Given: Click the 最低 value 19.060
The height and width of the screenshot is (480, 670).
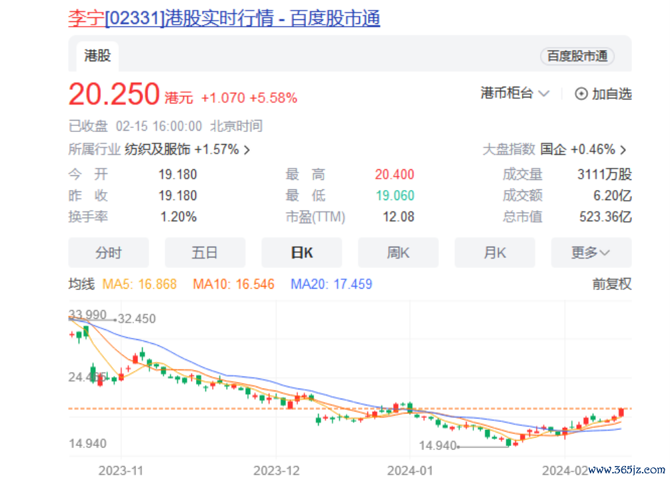Looking at the screenshot, I should (395, 195).
